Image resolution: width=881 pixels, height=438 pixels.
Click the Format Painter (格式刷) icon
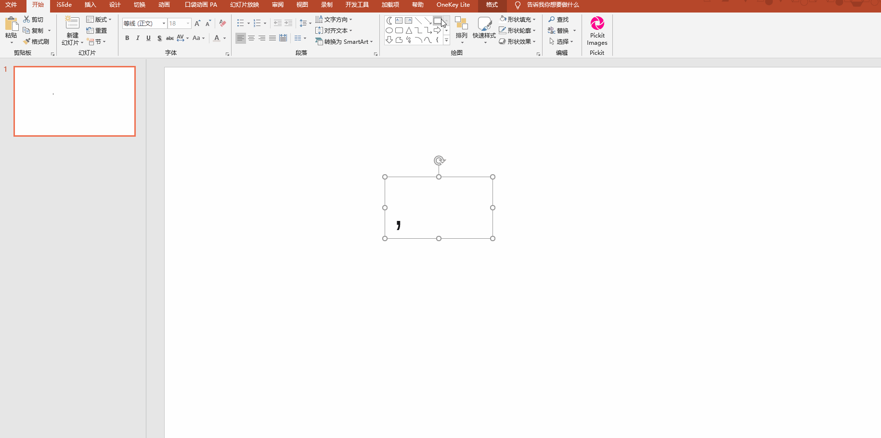tap(36, 42)
